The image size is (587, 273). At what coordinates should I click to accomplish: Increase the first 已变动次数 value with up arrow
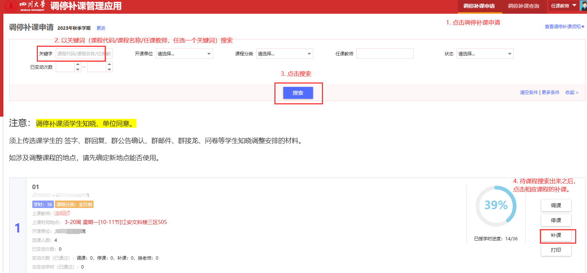click(x=78, y=64)
